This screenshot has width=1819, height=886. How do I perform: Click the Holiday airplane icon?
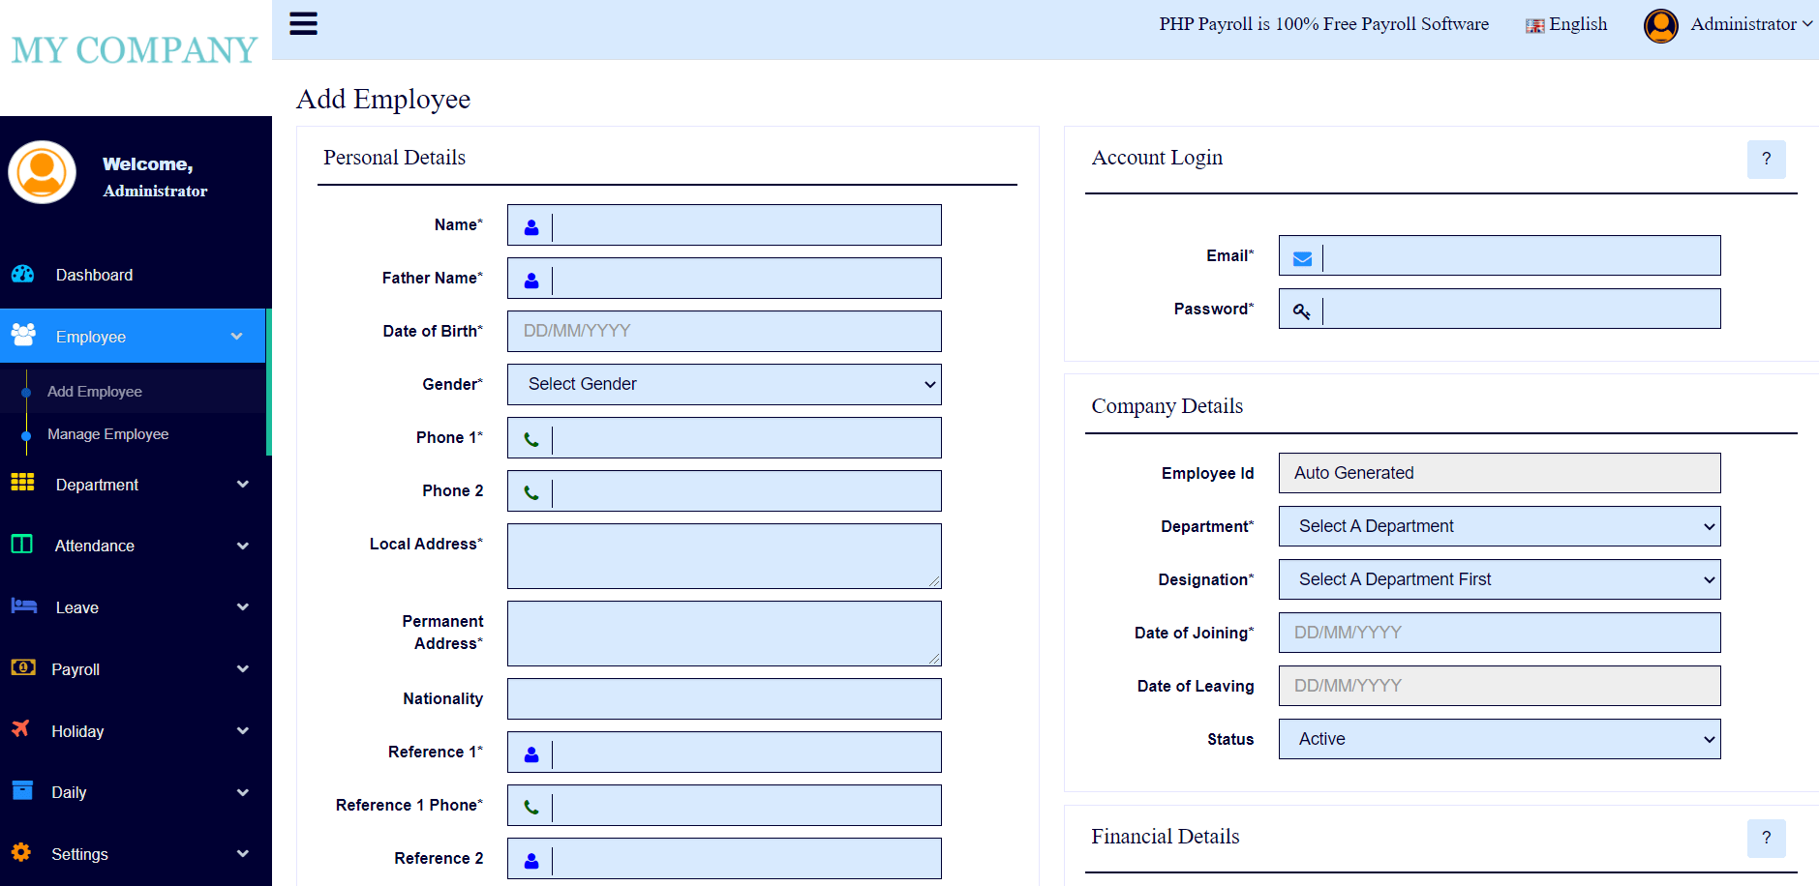22,730
